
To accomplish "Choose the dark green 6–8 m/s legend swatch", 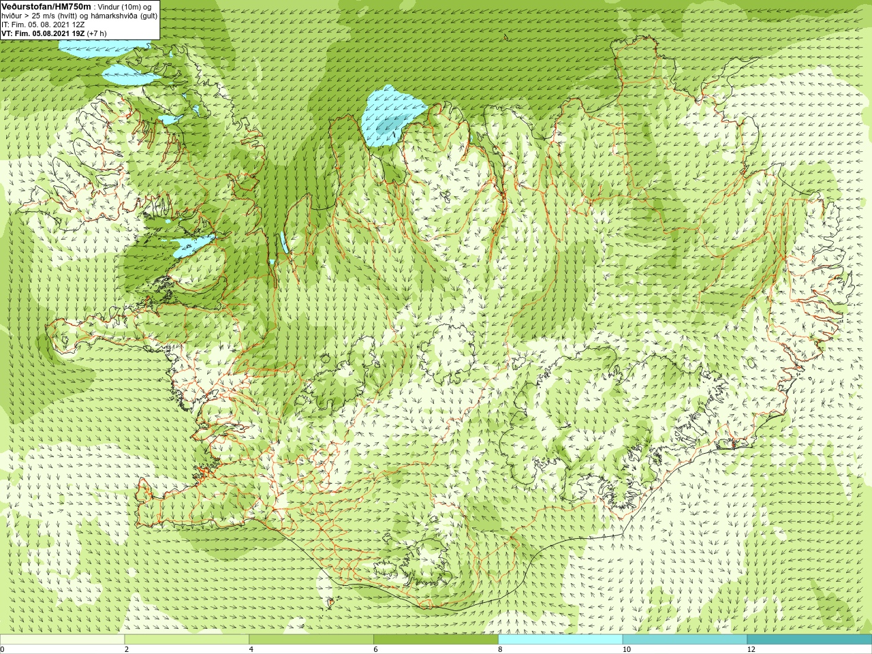I will [436, 640].
